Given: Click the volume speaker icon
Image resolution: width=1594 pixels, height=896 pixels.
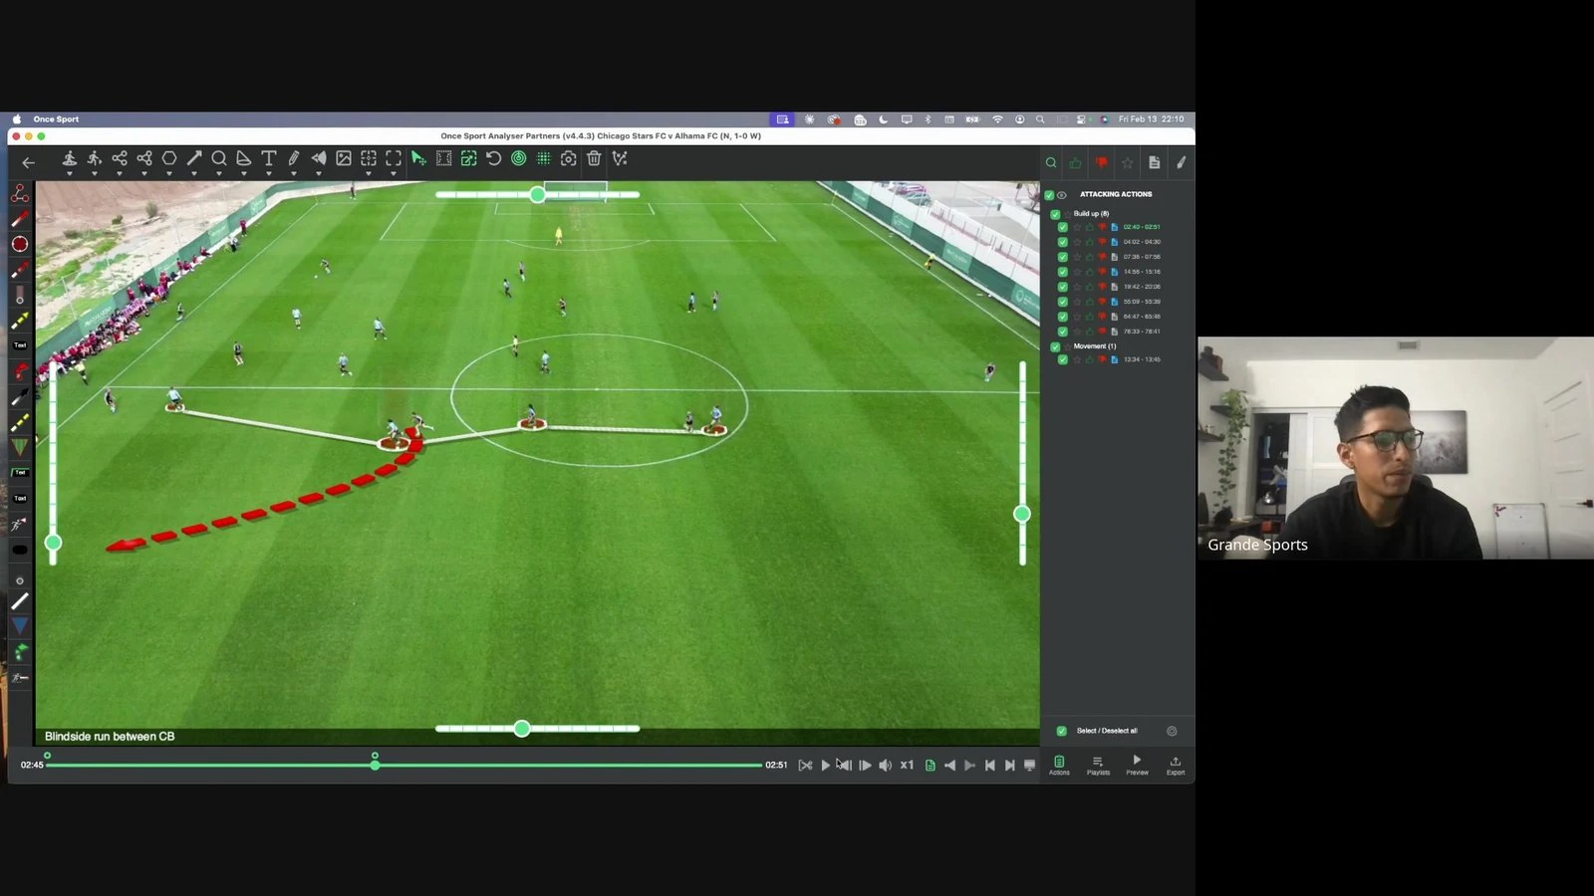Looking at the screenshot, I should pyautogui.click(x=885, y=766).
